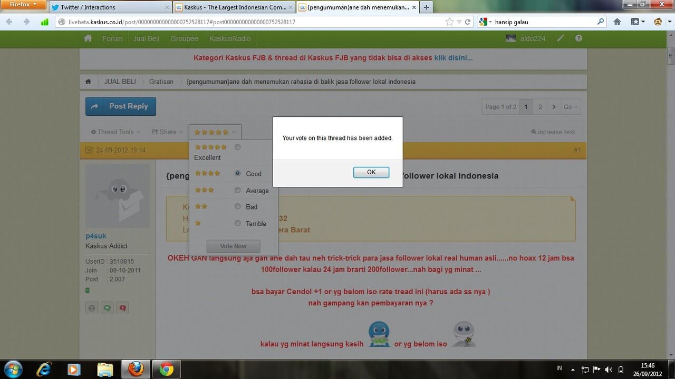This screenshot has height=379, width=675.
Task: Launch Internet Explorer from taskbar
Action: (44, 370)
